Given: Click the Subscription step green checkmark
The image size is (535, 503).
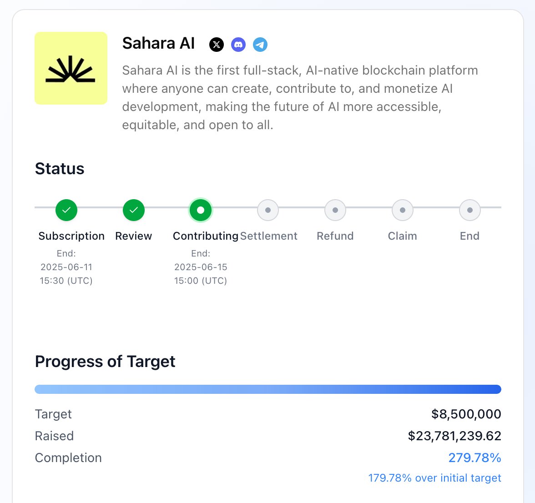Looking at the screenshot, I should coord(66,210).
